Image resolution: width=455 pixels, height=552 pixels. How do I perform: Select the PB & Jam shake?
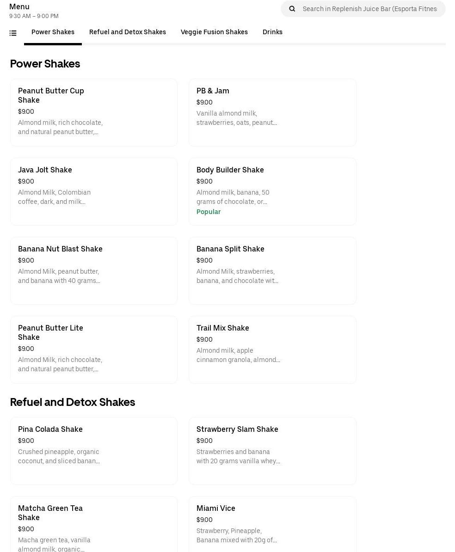(x=272, y=112)
